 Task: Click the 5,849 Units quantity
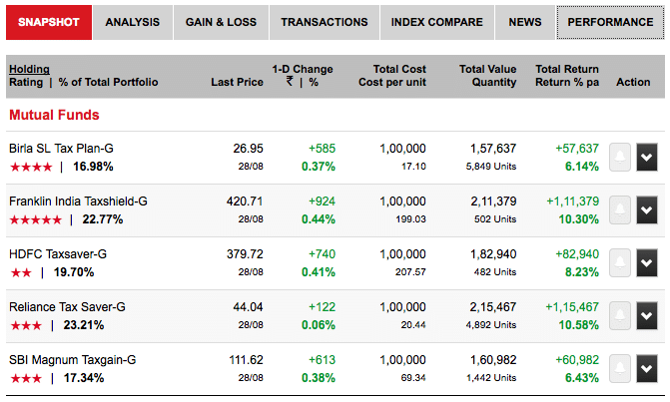tap(491, 167)
